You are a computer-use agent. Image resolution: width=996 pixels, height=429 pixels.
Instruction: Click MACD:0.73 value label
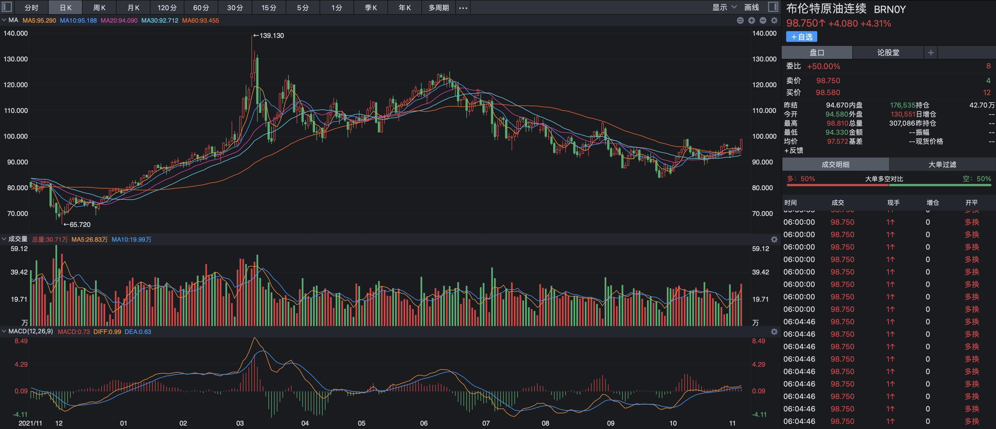74,332
